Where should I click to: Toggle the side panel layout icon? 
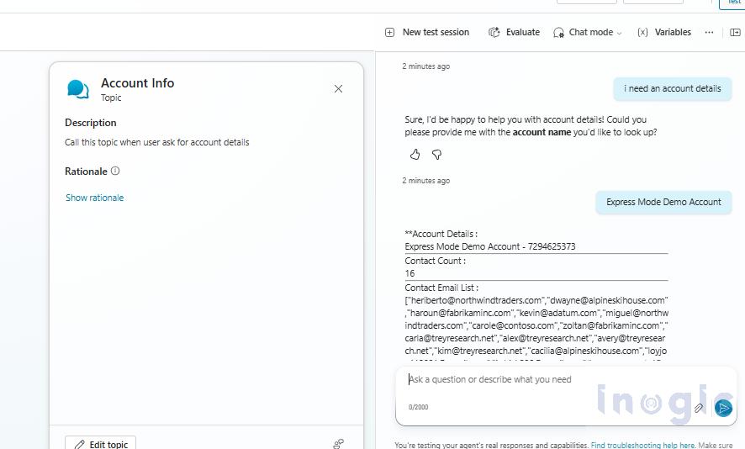[x=735, y=32]
